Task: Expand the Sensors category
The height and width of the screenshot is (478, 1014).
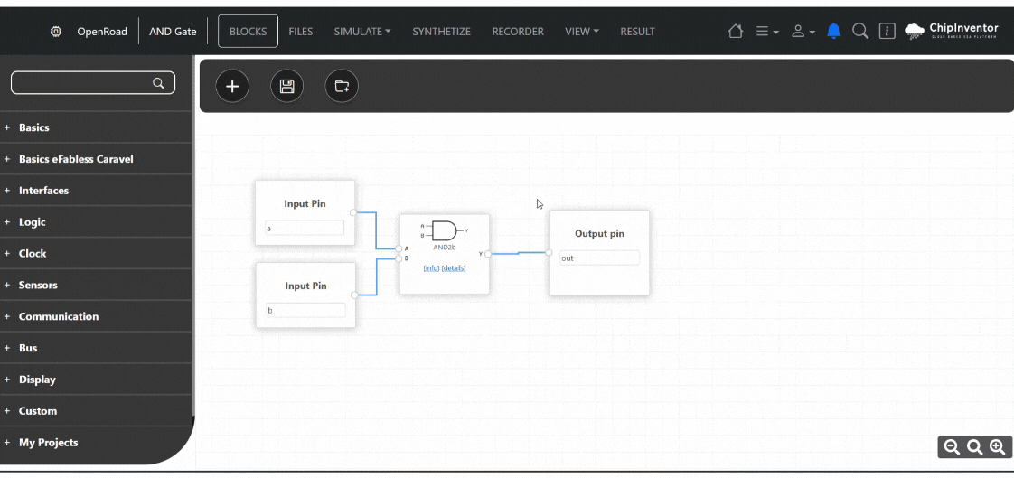Action: tap(96, 286)
